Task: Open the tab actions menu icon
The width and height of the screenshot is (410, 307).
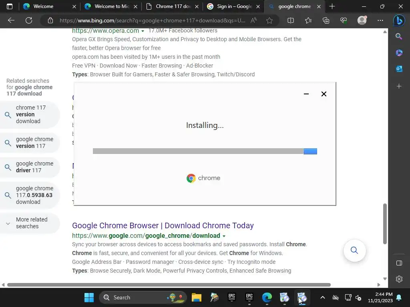Action: click(x=10, y=6)
